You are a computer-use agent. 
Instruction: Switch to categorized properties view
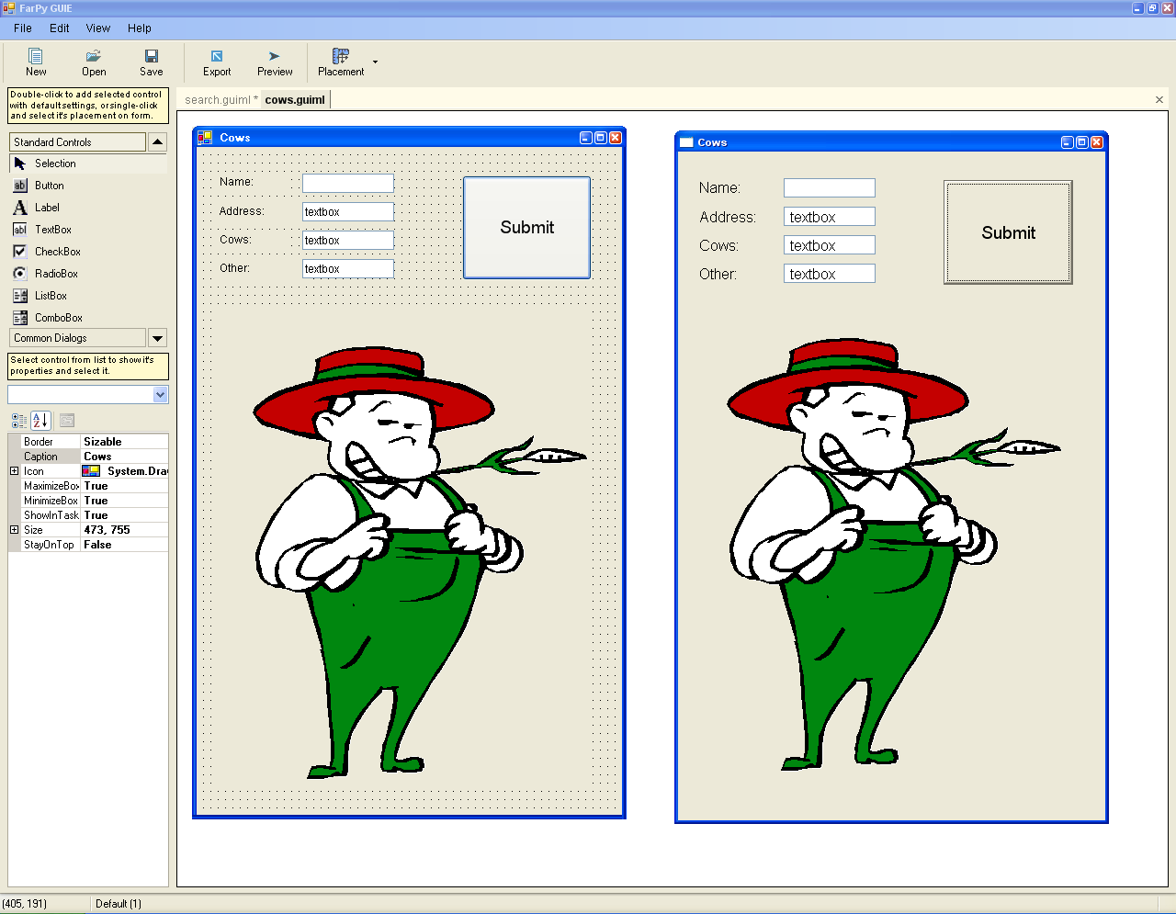(18, 421)
